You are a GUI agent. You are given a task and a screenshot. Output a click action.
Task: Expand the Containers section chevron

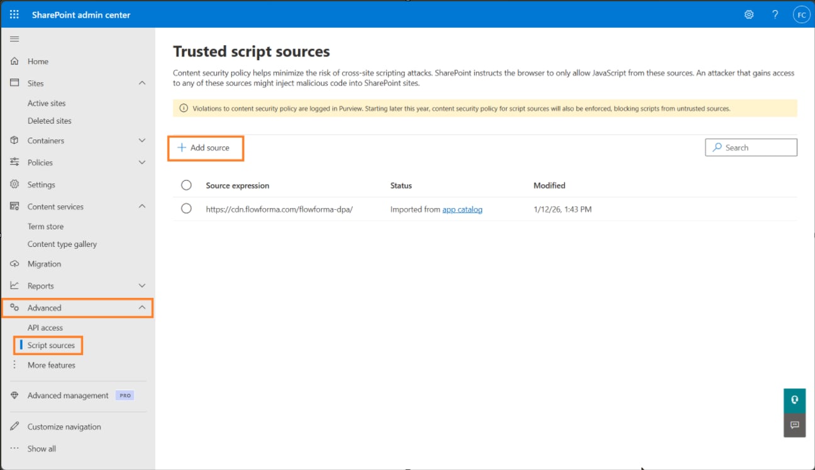142,140
